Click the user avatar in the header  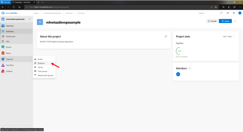tap(240, 13)
